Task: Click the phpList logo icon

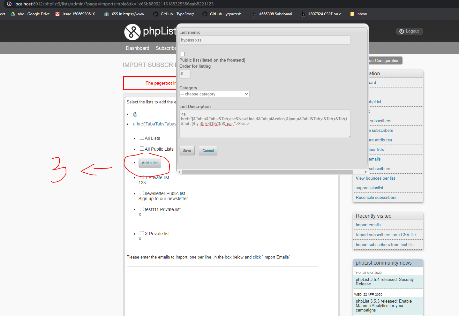Action: (132, 32)
